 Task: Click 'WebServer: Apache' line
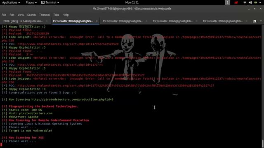[20, 117]
